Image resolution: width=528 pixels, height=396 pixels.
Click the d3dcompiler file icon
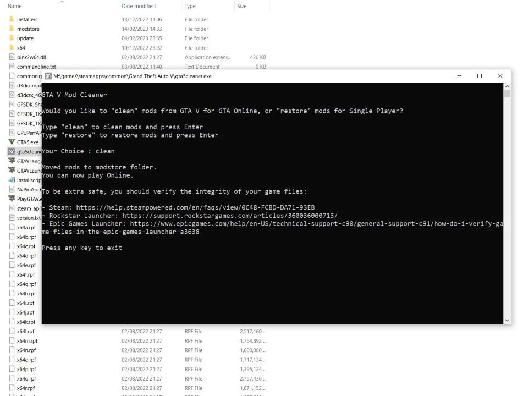pos(12,85)
